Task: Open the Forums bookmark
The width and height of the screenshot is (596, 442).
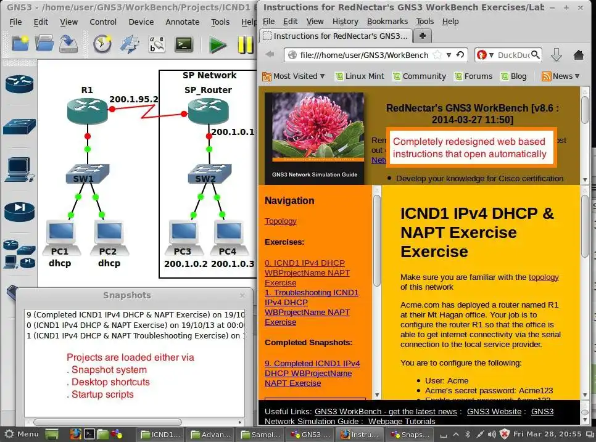Action: click(x=473, y=76)
